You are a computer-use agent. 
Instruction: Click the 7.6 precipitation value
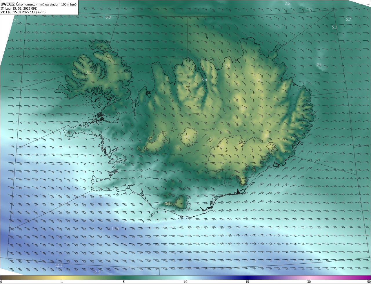(287, 3)
